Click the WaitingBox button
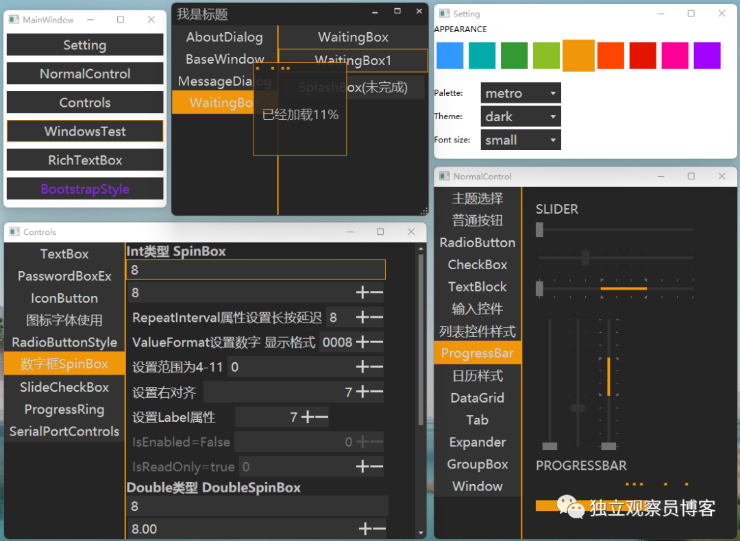The height and width of the screenshot is (541, 740). click(353, 37)
